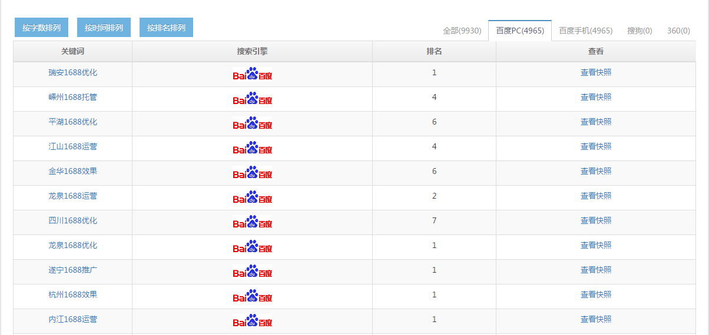Click the Baidu logo in 遂宁1688推广 row
Viewport: 709px width, 335px height.
tap(253, 271)
